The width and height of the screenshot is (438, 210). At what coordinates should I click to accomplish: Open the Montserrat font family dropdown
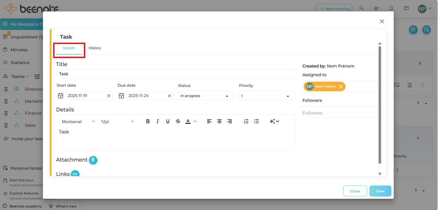pos(78,122)
